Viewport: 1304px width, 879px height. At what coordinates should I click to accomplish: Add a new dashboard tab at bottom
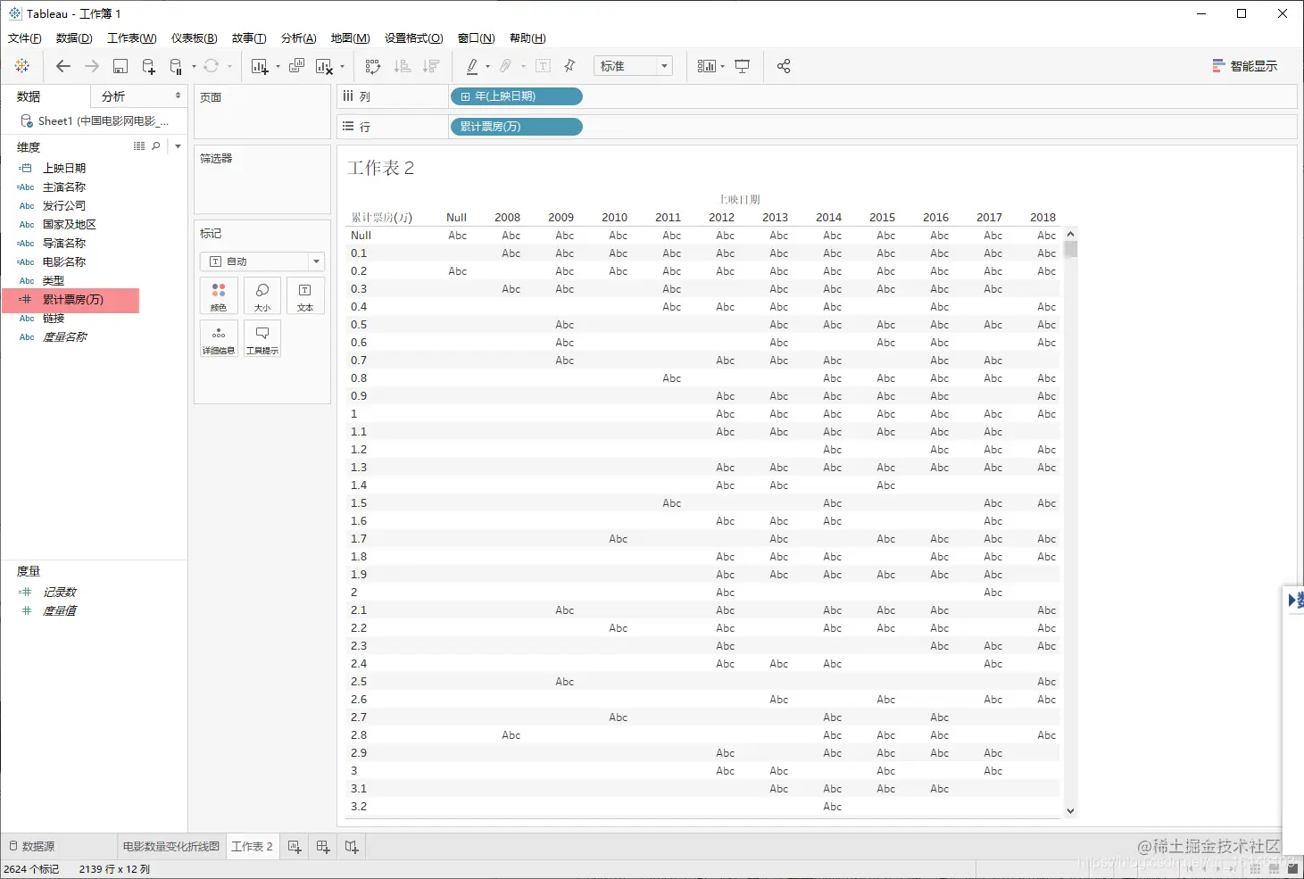pyautogui.click(x=323, y=846)
